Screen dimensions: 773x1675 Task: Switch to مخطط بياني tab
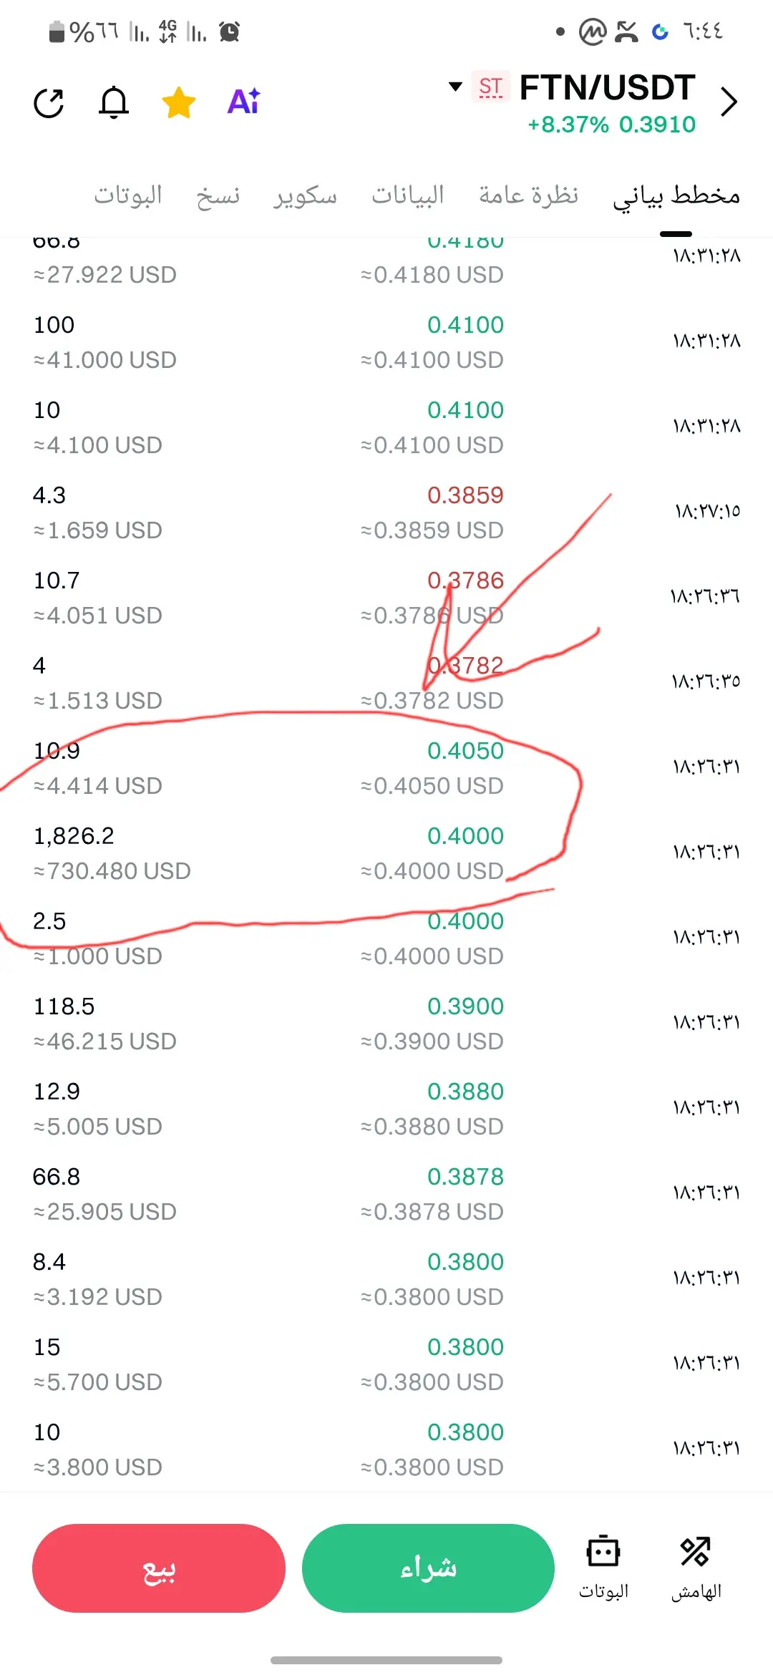coord(676,195)
